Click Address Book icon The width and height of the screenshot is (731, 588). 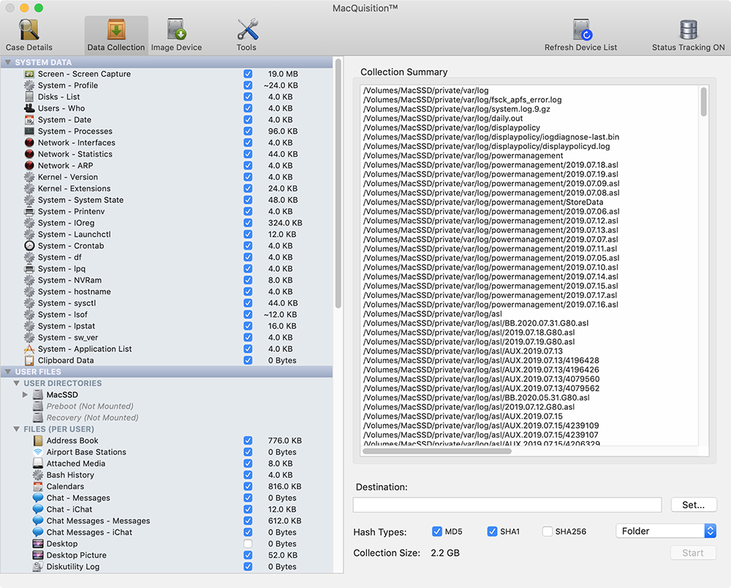(38, 440)
